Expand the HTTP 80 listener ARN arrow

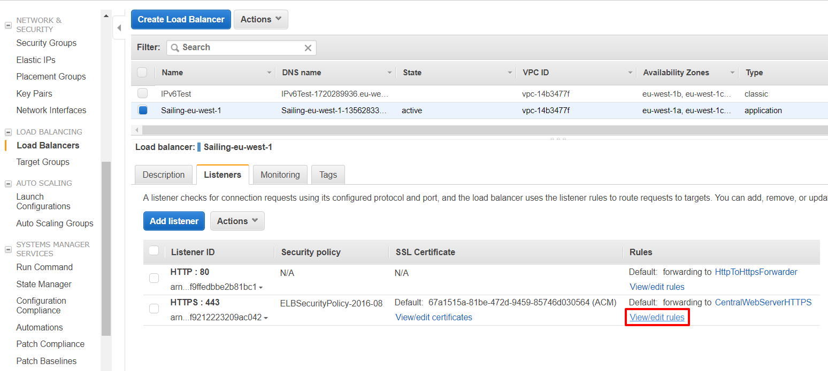point(260,288)
